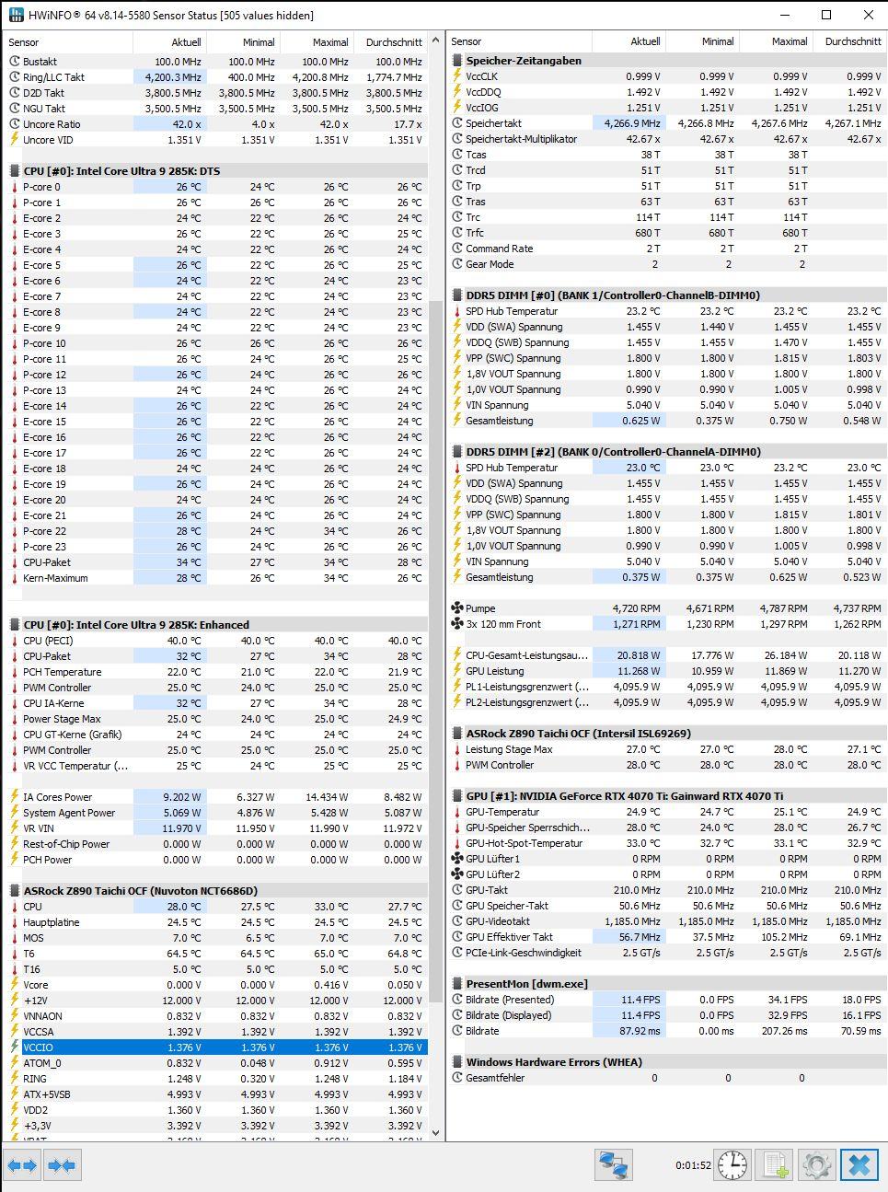Click the lightning icon beside the selected VCCIO row

click(x=15, y=1047)
